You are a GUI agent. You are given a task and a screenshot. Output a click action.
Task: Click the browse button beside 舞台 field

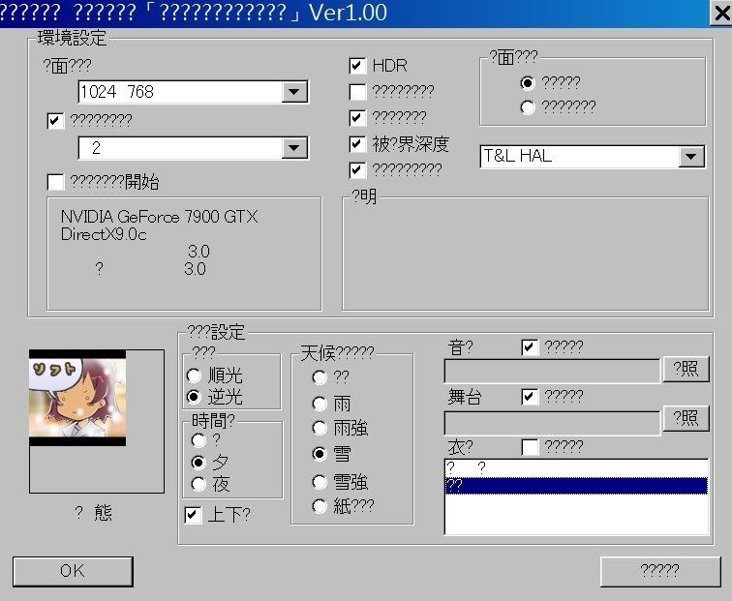pyautogui.click(x=686, y=419)
